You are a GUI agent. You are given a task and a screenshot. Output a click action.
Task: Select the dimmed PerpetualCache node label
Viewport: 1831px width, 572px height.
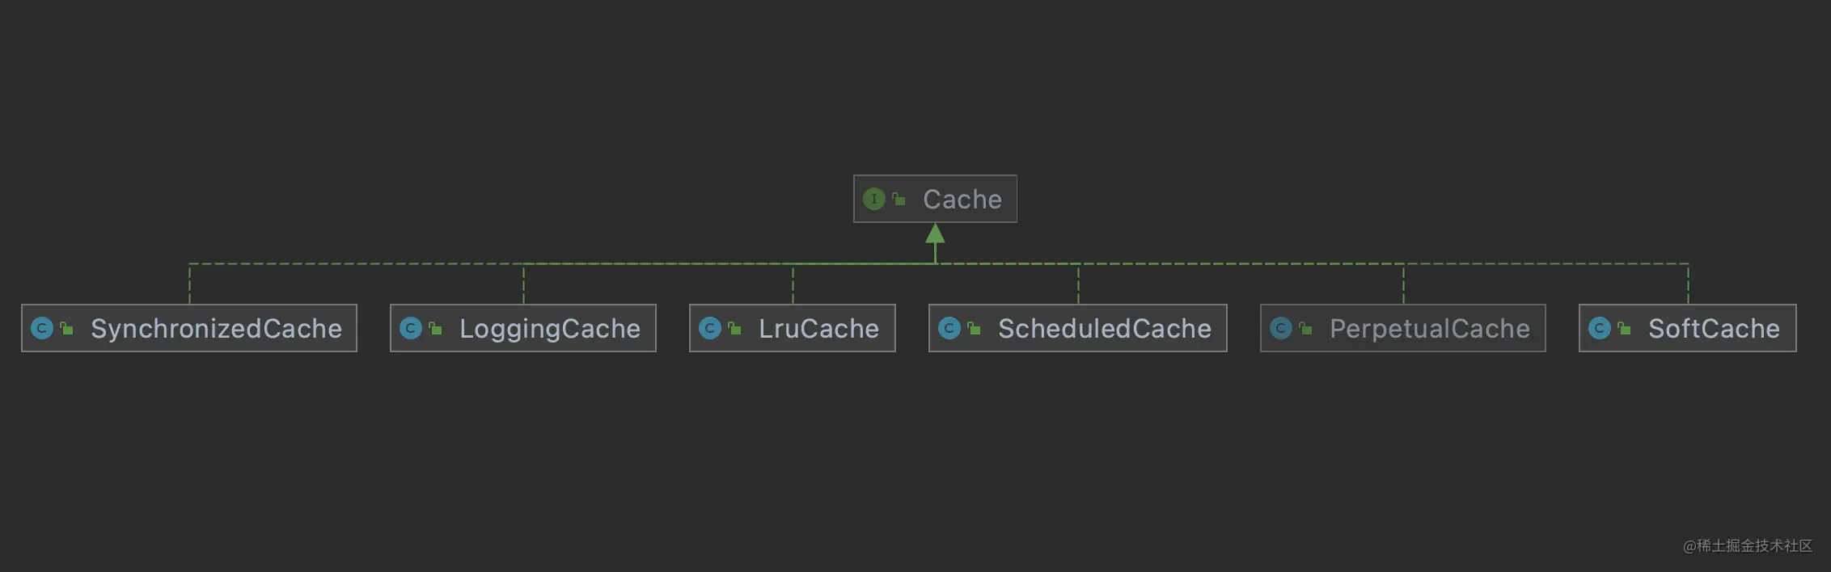pos(1430,329)
